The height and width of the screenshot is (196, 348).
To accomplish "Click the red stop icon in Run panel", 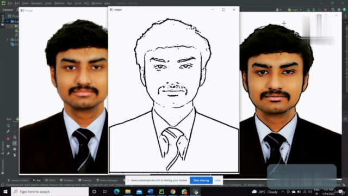I will click(8, 138).
